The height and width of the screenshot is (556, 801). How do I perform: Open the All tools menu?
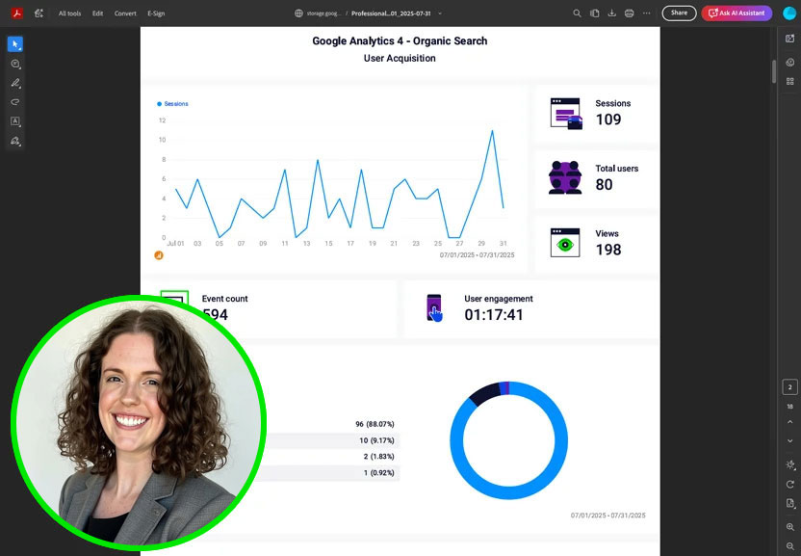coord(69,13)
